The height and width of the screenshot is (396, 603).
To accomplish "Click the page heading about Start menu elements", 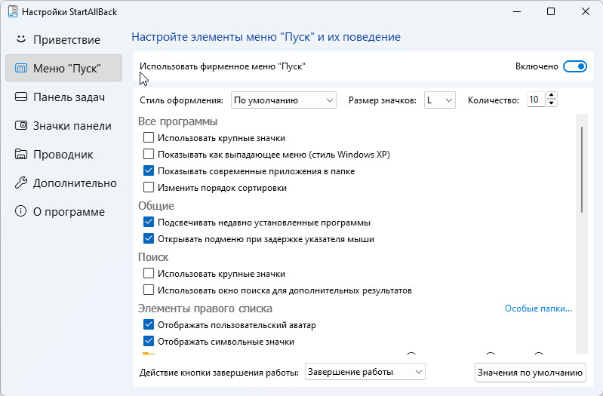I will point(266,37).
